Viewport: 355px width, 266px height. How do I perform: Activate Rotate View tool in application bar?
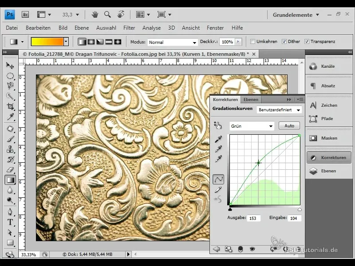(121, 15)
